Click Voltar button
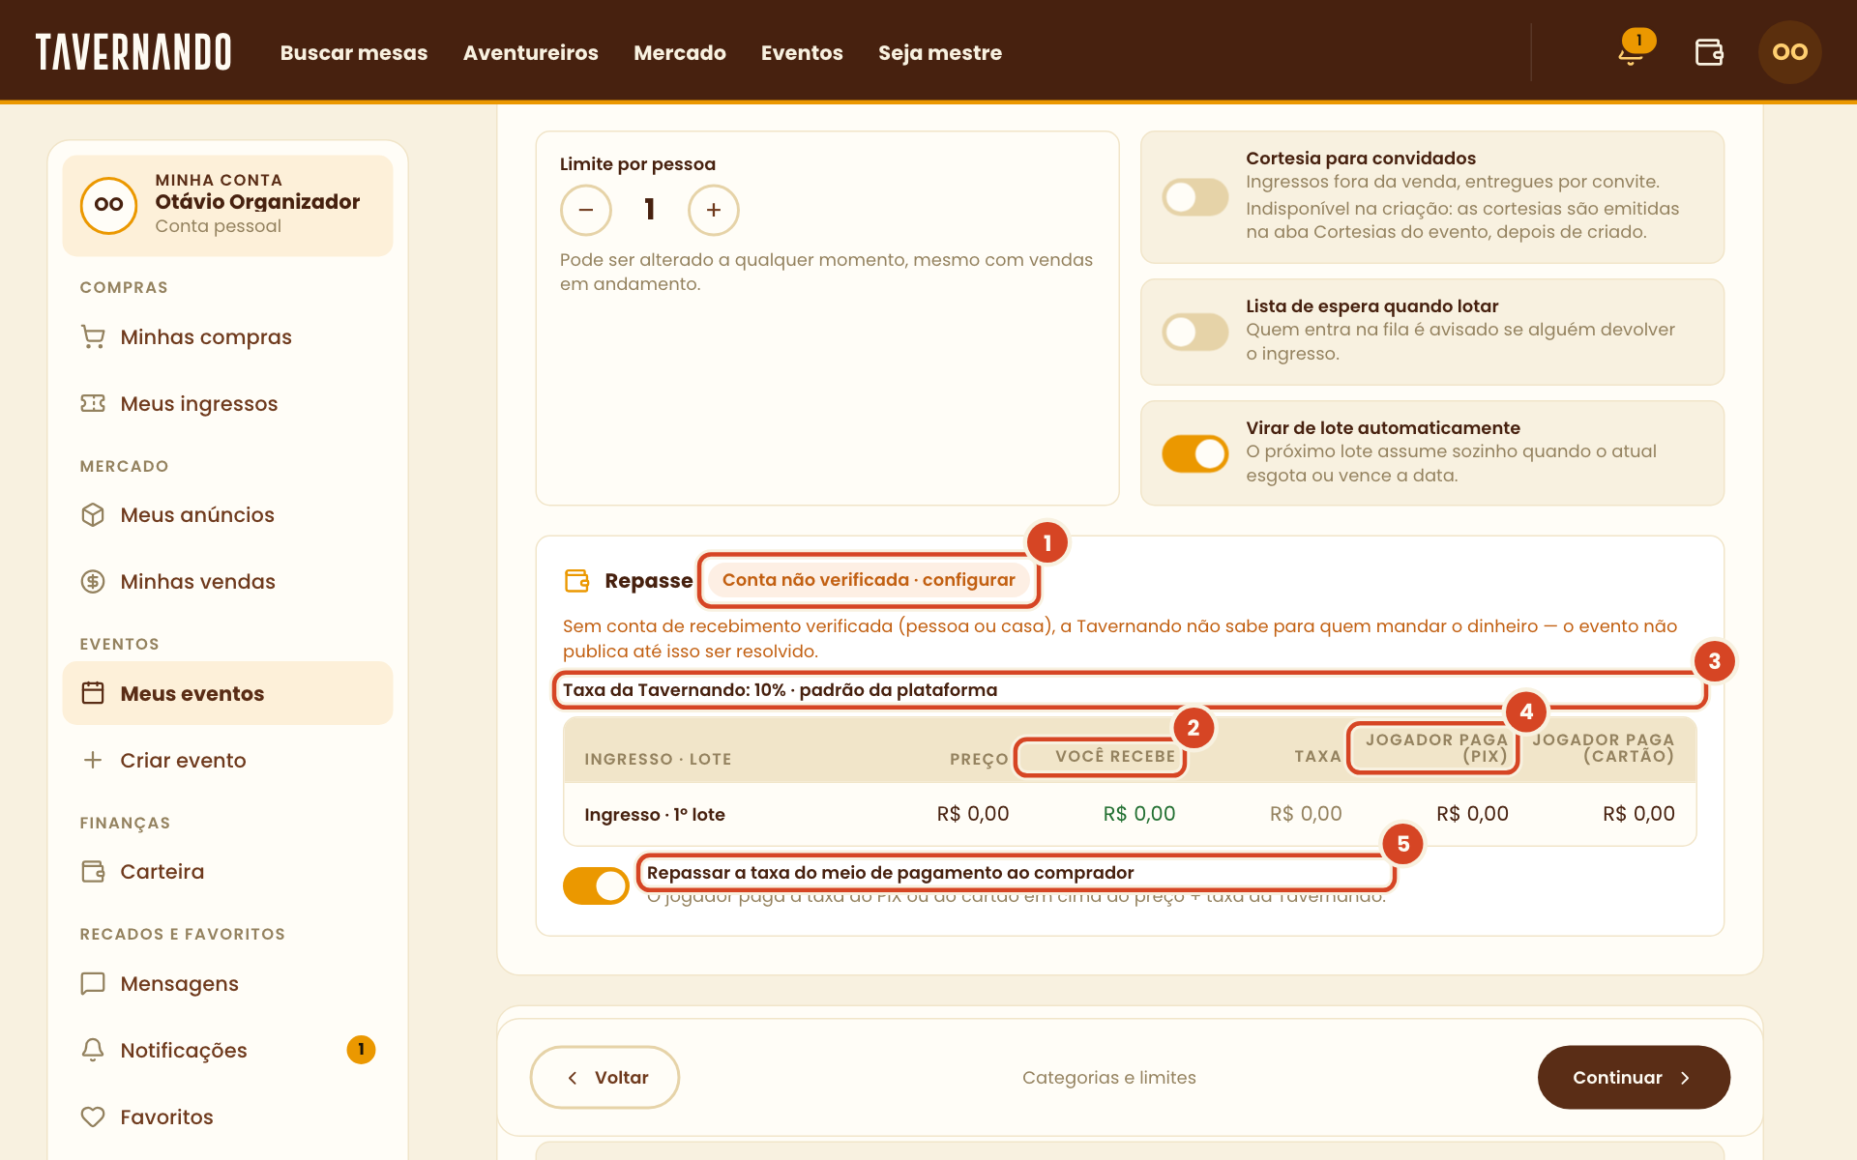The image size is (1857, 1160). [604, 1077]
